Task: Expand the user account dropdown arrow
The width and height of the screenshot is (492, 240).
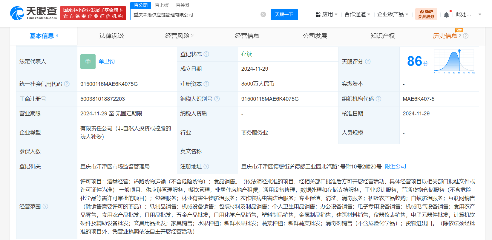Action: click(480, 14)
